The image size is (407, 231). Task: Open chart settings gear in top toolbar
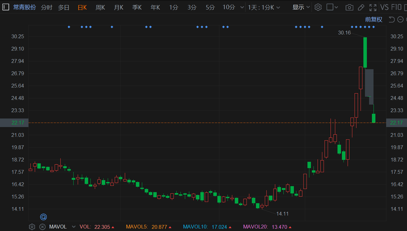[x=318, y=7]
